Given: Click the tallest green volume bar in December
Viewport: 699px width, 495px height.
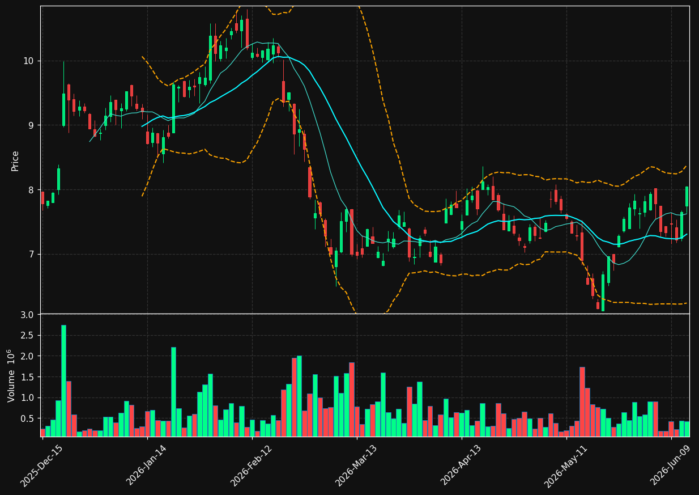Looking at the screenshot, I should click(x=63, y=380).
